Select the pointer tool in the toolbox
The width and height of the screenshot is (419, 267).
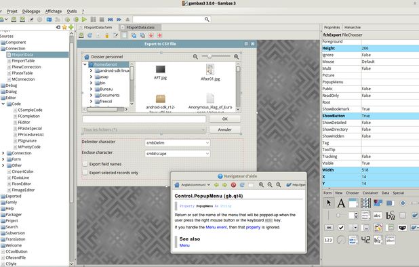click(x=329, y=203)
